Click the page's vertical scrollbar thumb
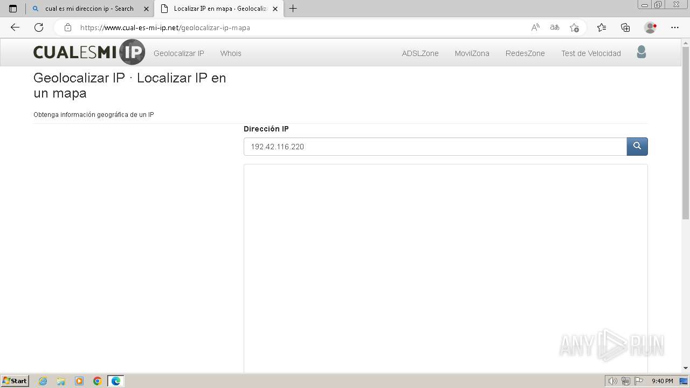The height and width of the screenshot is (388, 690). [686, 133]
